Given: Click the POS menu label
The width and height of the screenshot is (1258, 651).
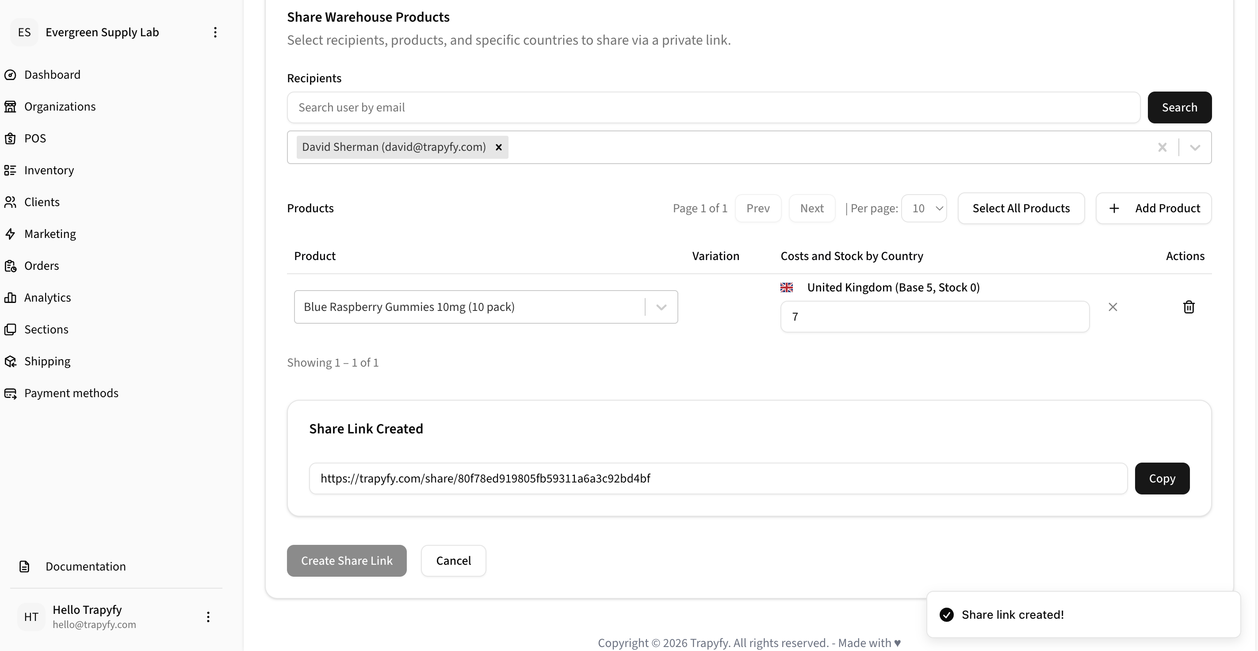Looking at the screenshot, I should tap(35, 139).
